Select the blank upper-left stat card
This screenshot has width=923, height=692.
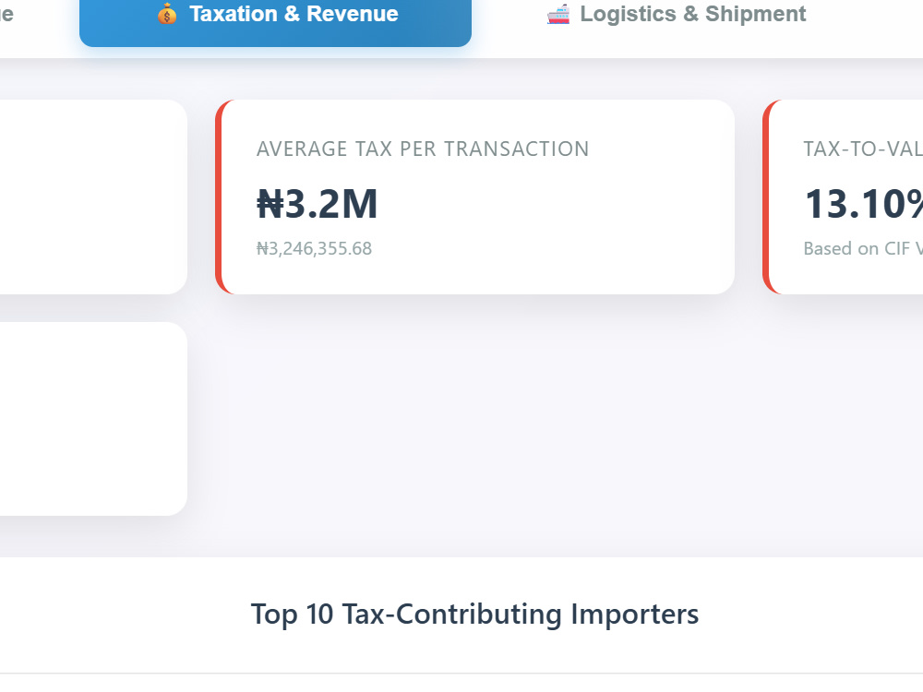tap(93, 197)
